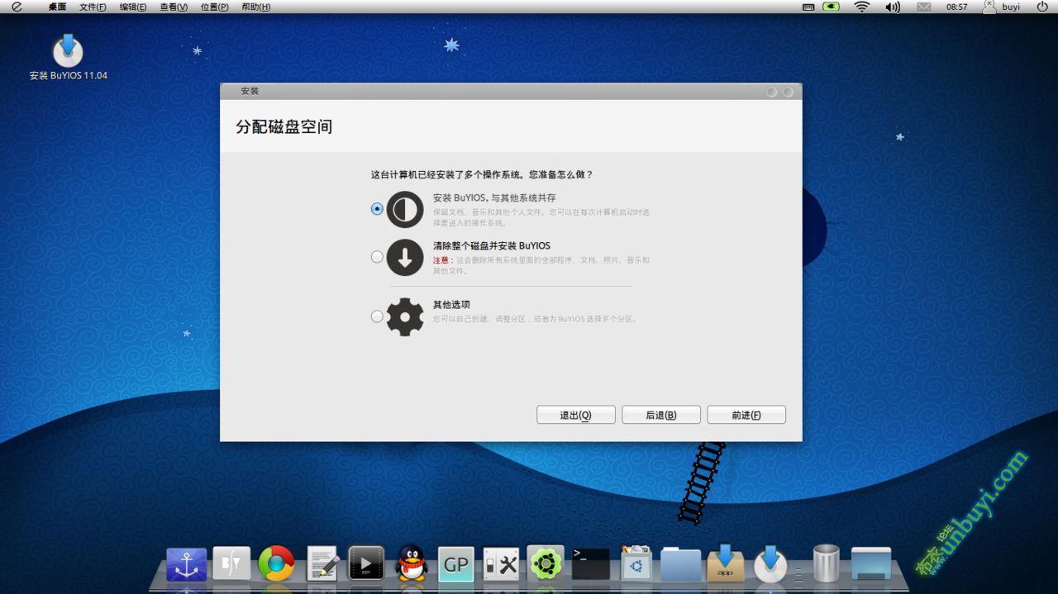Image resolution: width=1058 pixels, height=594 pixels.
Task: Launch Chrome browser from the dock
Action: click(x=276, y=564)
